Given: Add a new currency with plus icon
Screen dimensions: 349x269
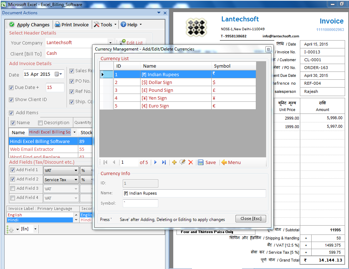Looking at the screenshot, I should pyautogui.click(x=174, y=162).
